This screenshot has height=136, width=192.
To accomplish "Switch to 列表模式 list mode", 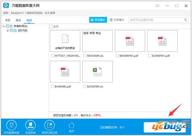I will (x=117, y=20).
